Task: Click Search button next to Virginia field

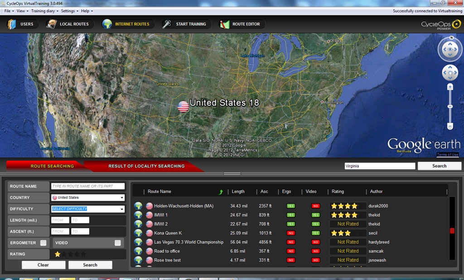Action: [439, 166]
